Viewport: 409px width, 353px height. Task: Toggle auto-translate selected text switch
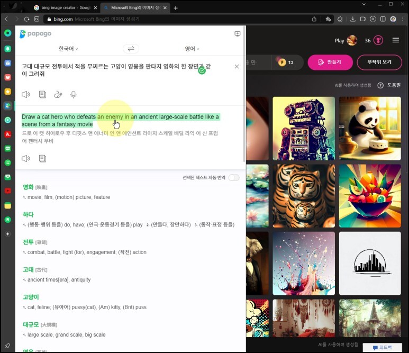pos(234,178)
